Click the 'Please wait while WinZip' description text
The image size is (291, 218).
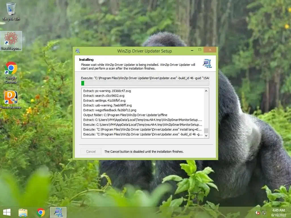tap(138, 66)
